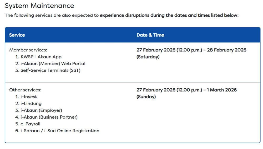The height and width of the screenshot is (149, 263).
Task: Select the Other services label
Action: pos(25,90)
